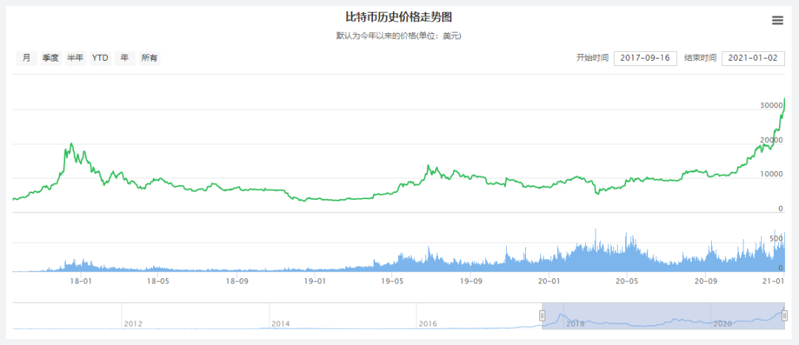Click the 19-05 date axis label

(391, 281)
